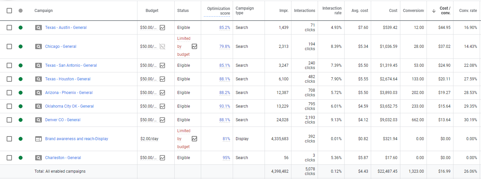The image size is (481, 179).
Task: Open budget chart icon for Denver CO campaign
Action: pyautogui.click(x=162, y=120)
